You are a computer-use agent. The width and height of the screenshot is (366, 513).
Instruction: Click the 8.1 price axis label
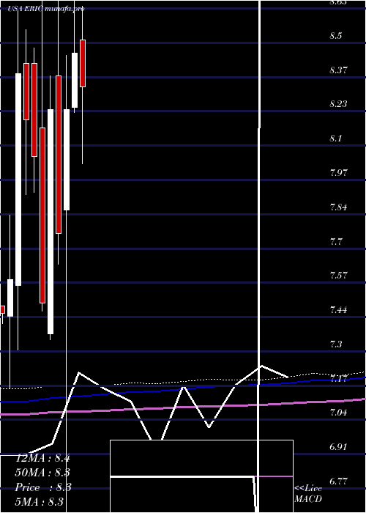tap(335, 139)
